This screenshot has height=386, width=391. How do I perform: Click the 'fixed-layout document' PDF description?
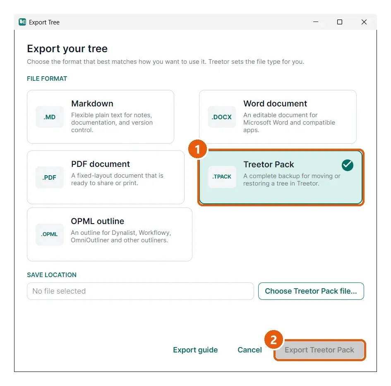click(x=117, y=179)
